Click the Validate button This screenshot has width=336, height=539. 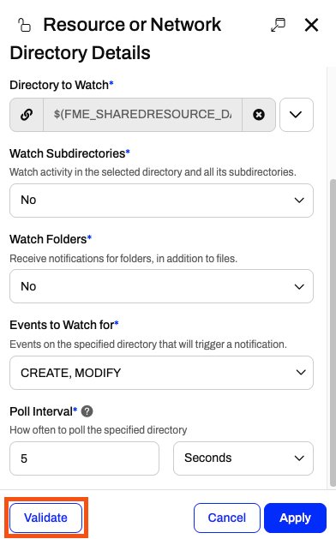pyautogui.click(x=45, y=518)
